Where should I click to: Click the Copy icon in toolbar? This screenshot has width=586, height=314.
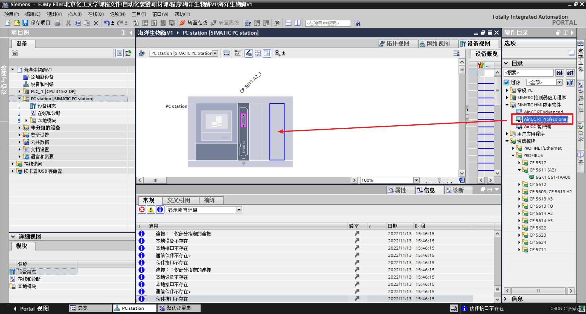[78, 23]
